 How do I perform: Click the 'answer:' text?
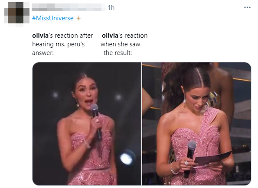43,53
